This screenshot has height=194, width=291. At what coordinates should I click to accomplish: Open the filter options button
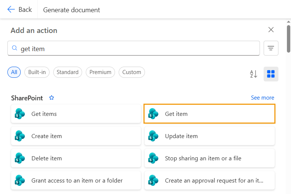coord(271,48)
